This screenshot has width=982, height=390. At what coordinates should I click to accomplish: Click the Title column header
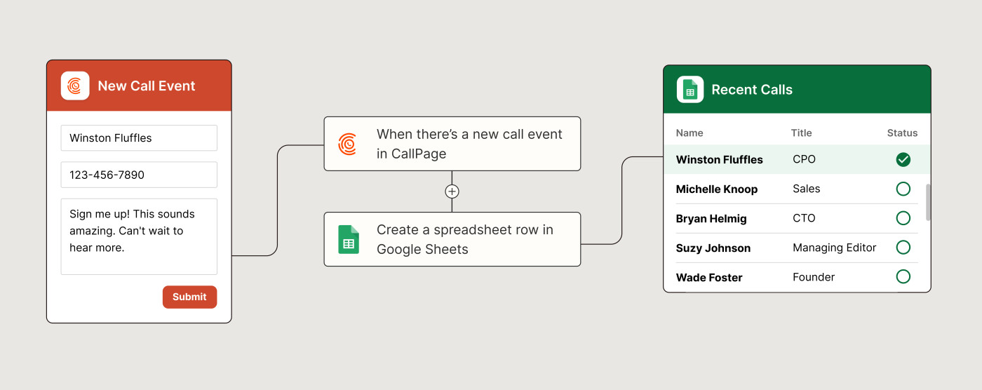click(801, 133)
